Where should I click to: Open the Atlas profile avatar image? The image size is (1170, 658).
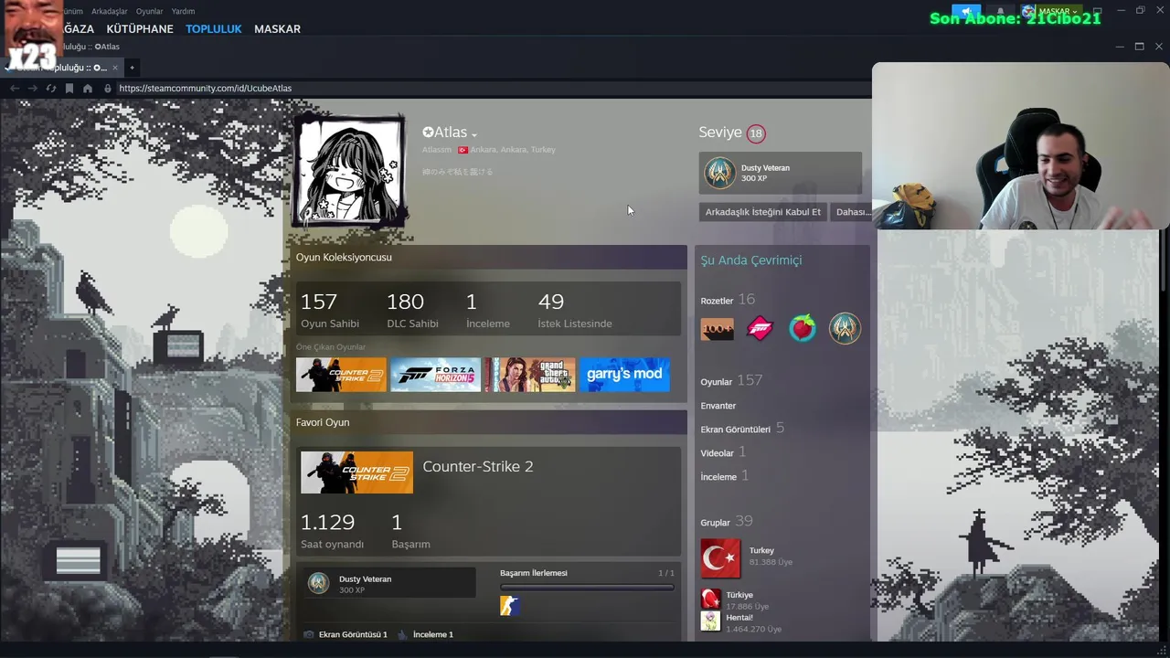[x=349, y=172]
